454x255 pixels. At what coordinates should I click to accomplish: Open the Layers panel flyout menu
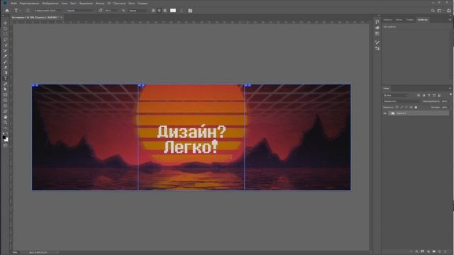point(450,88)
